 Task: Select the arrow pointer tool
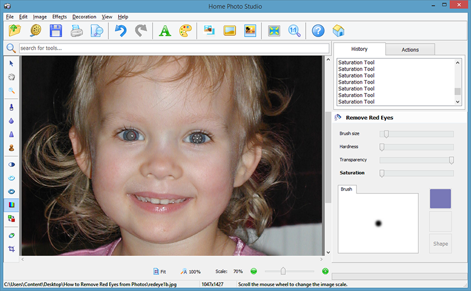pyautogui.click(x=11, y=63)
